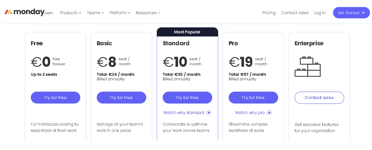Viewport: 372px width, 150px height.
Task: Expand the Platform menu
Action: click(120, 13)
